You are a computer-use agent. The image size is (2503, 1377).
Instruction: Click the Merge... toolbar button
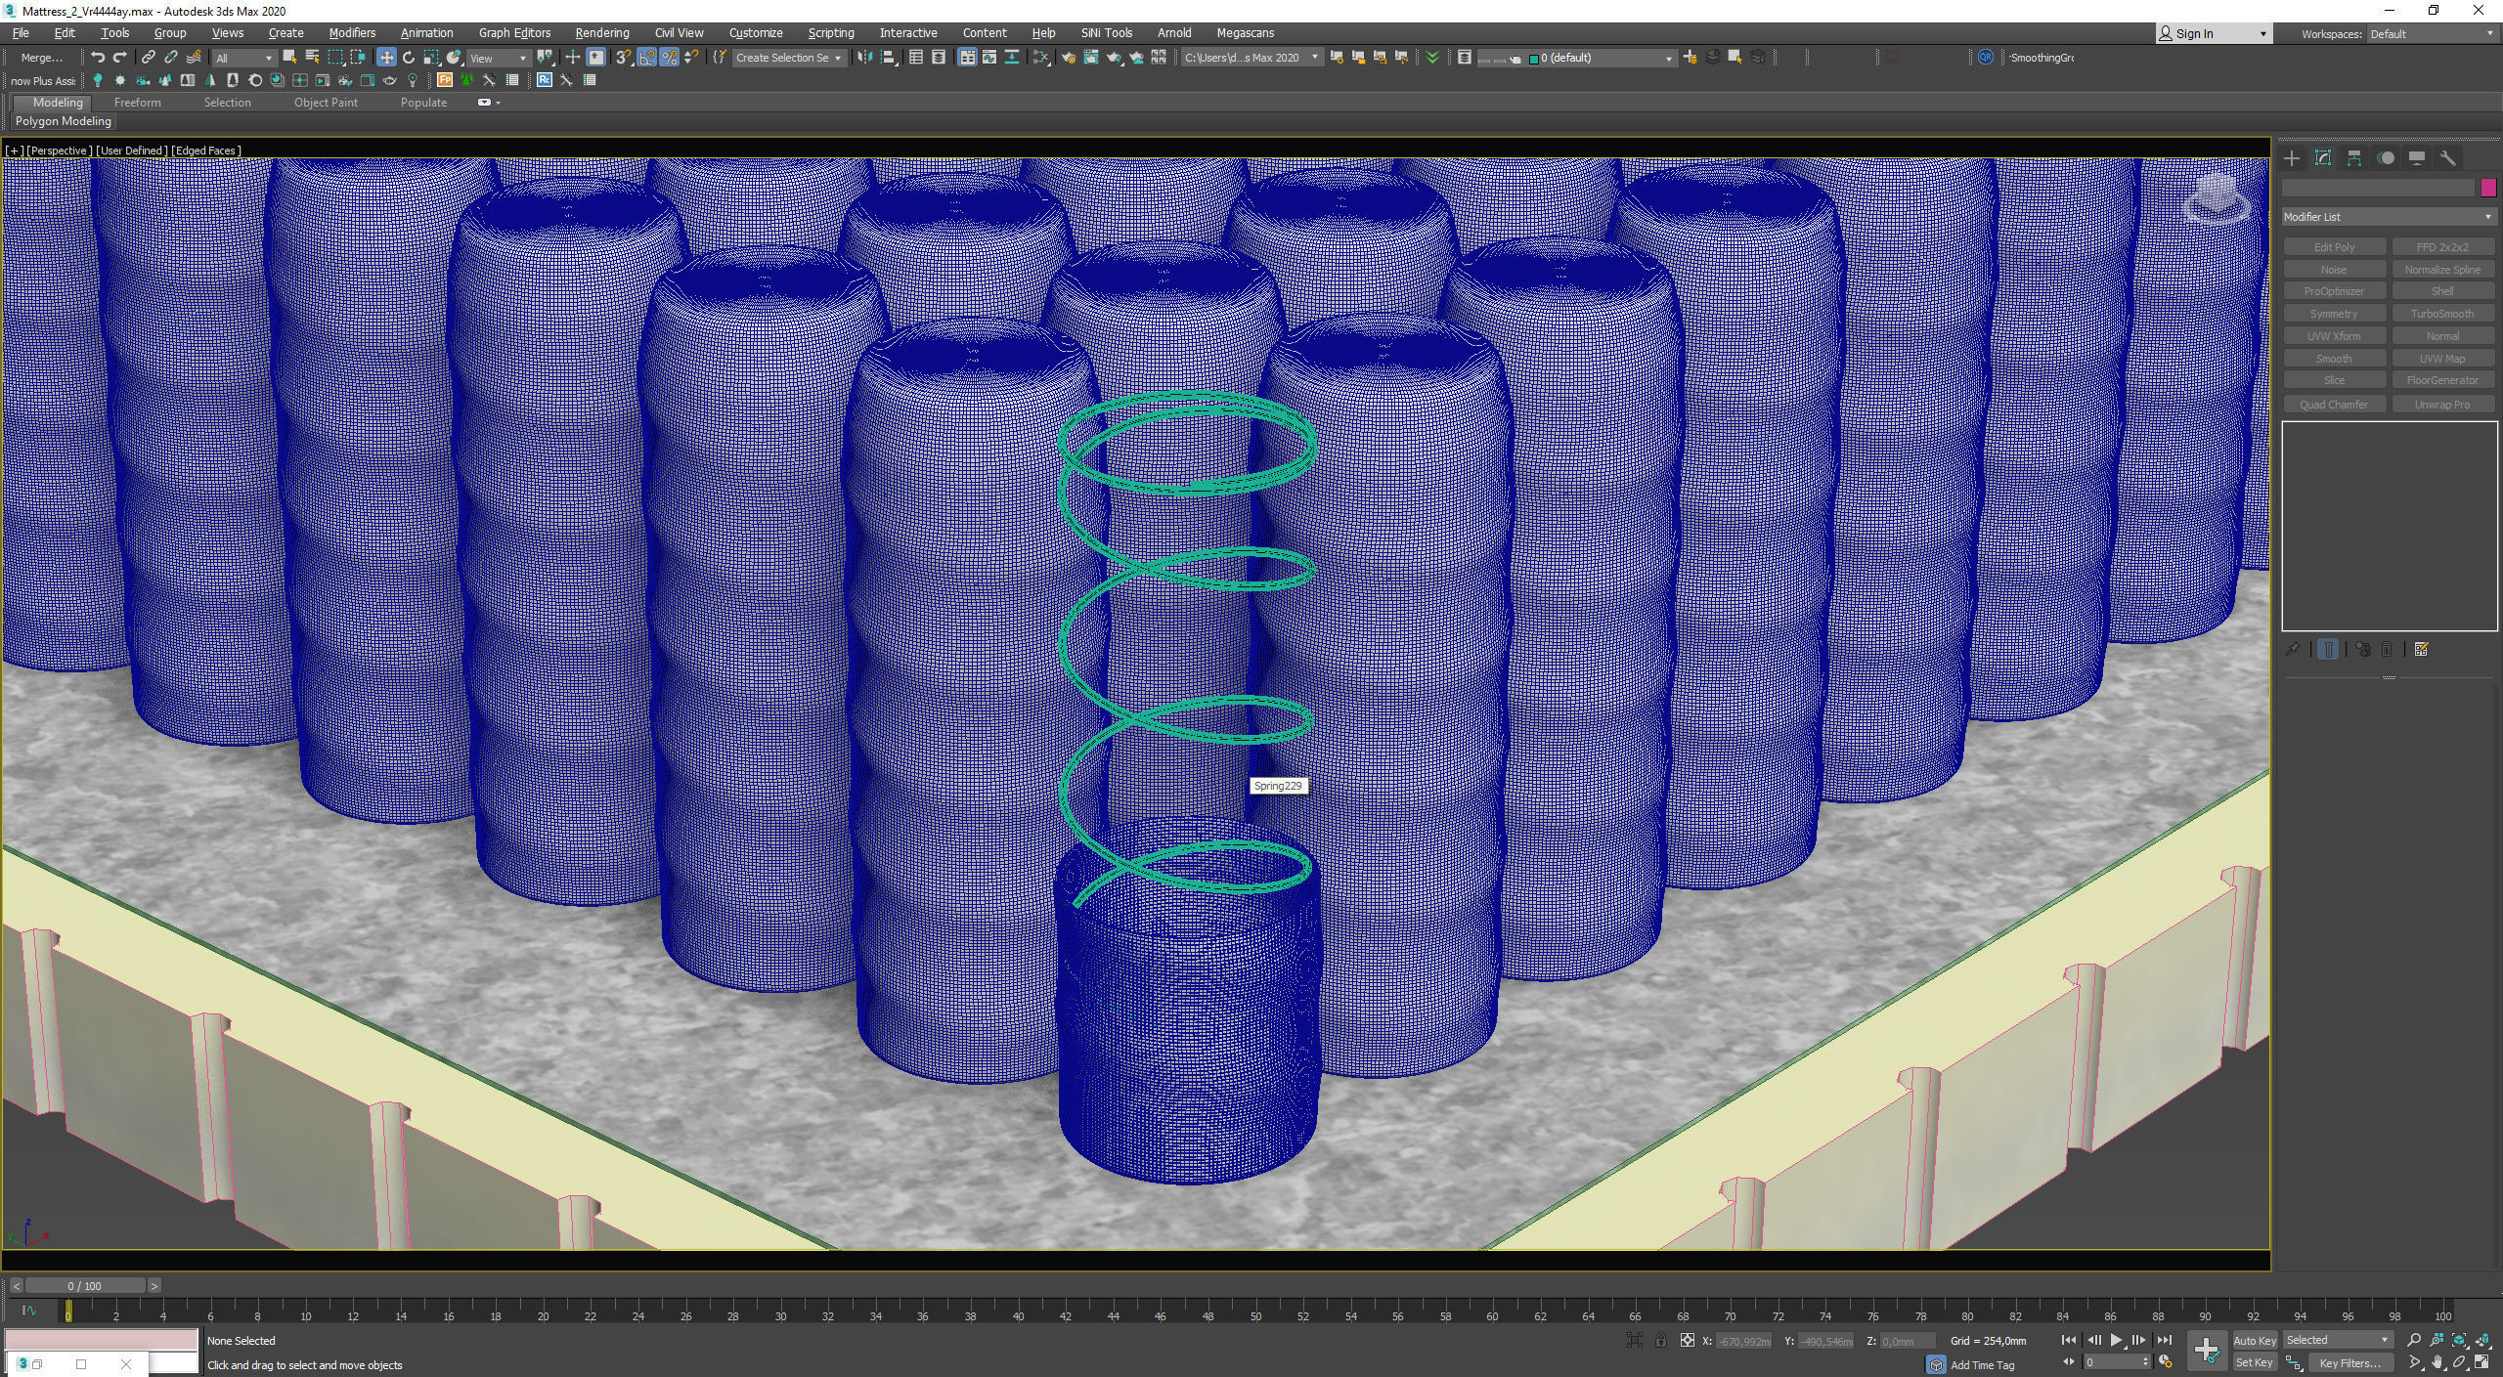click(42, 58)
